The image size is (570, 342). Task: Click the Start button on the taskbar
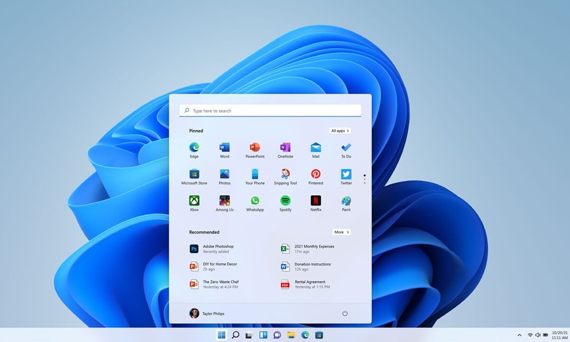coord(221,334)
